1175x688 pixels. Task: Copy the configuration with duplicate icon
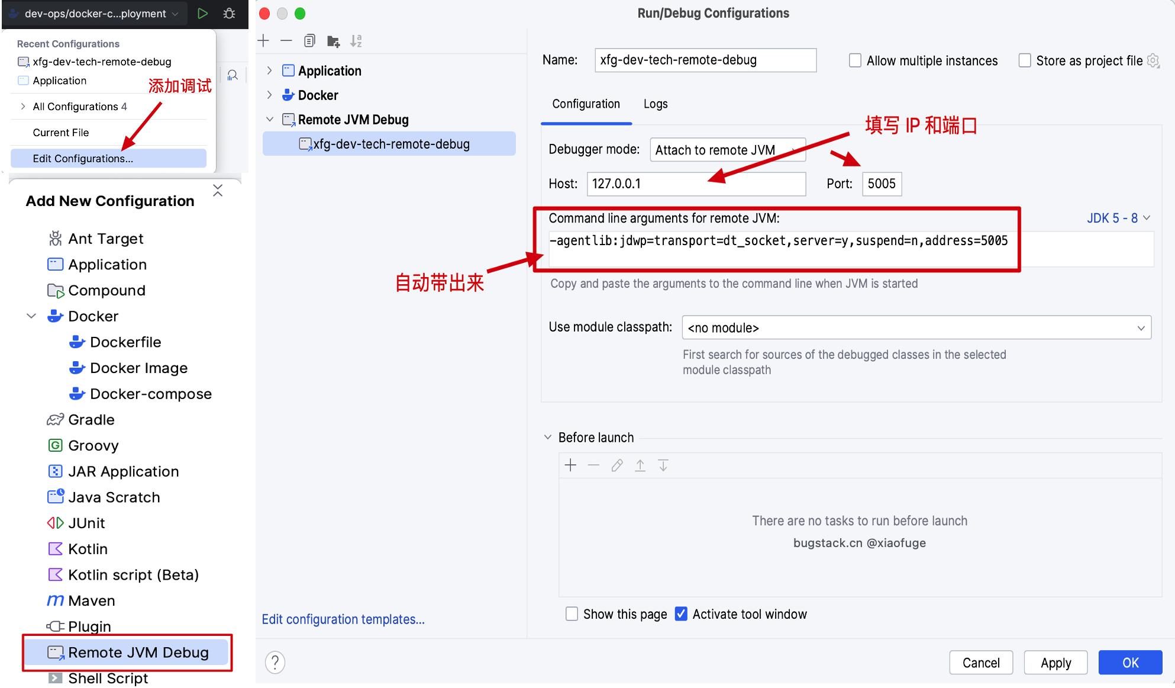coord(309,41)
